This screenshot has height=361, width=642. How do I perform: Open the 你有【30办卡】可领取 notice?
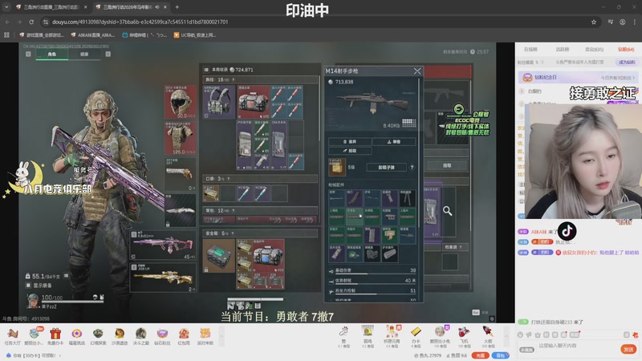tap(35, 355)
